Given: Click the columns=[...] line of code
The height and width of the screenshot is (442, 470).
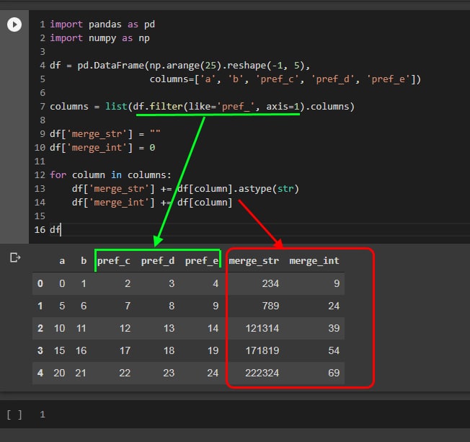Looking at the screenshot, I should point(285,79).
